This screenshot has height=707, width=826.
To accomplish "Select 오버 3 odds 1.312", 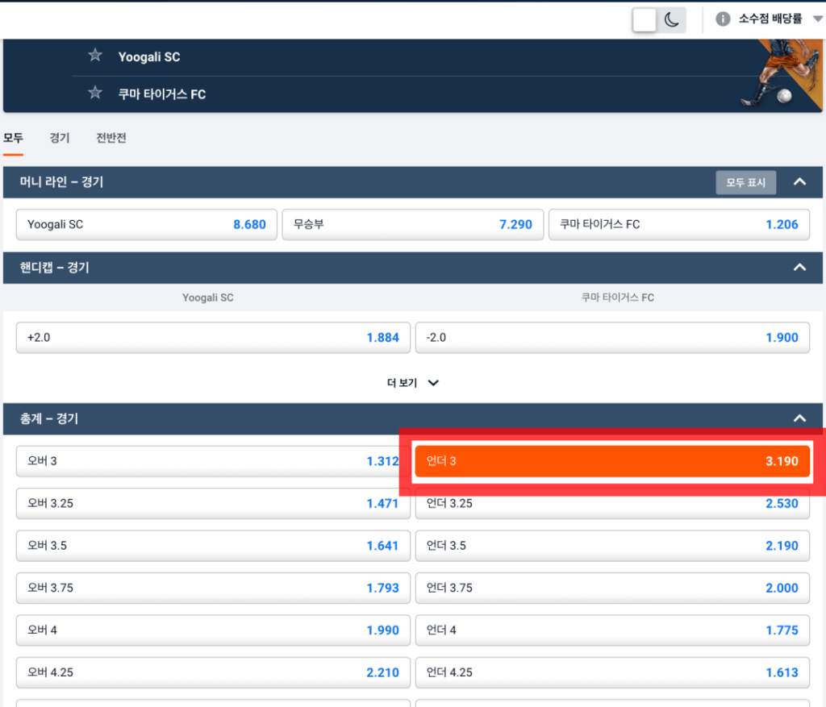I will (x=213, y=461).
